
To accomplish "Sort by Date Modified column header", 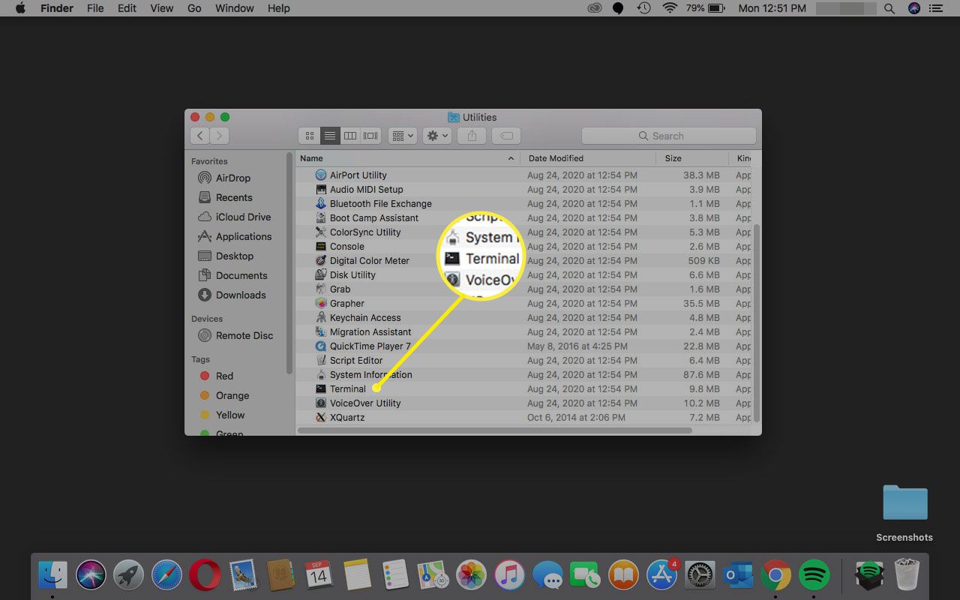I will coord(589,158).
